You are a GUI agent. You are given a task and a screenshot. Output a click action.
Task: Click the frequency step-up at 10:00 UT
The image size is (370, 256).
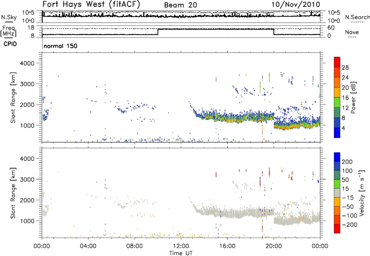tap(158, 32)
